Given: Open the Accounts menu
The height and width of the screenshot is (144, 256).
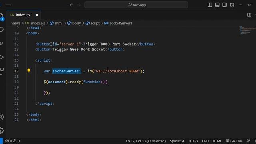Looking at the screenshot, I should [x=2, y=117].
